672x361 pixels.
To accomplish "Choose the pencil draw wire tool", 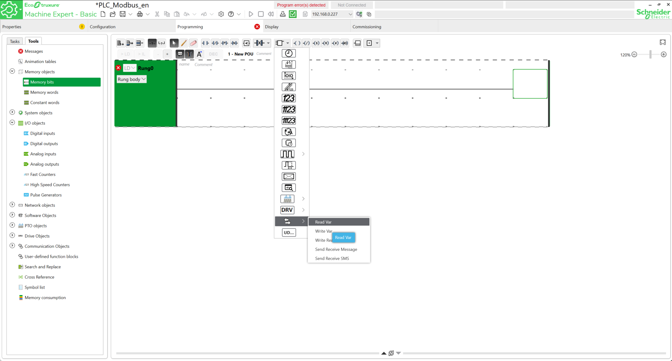I will point(183,43).
